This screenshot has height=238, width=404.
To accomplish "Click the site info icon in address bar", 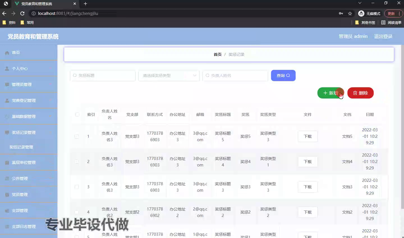I will (x=34, y=13).
